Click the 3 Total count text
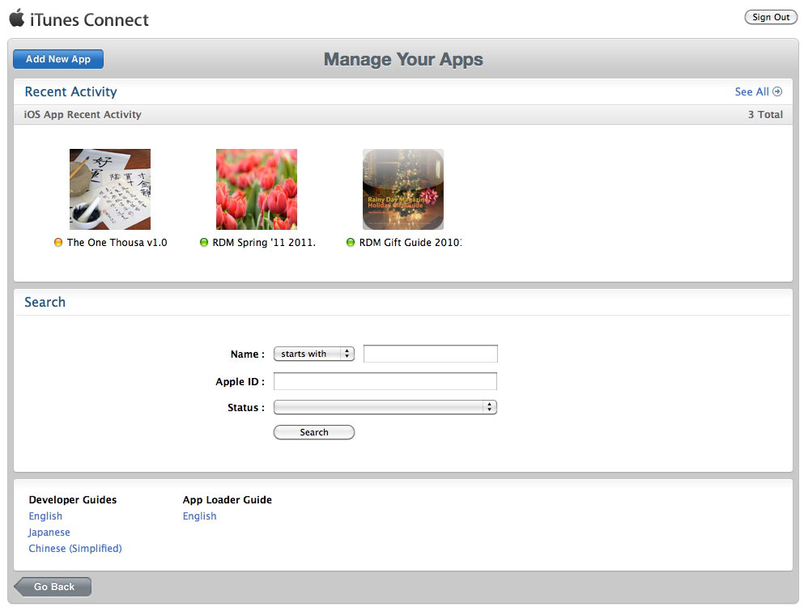Image resolution: width=804 pixels, height=607 pixels. coord(765,114)
